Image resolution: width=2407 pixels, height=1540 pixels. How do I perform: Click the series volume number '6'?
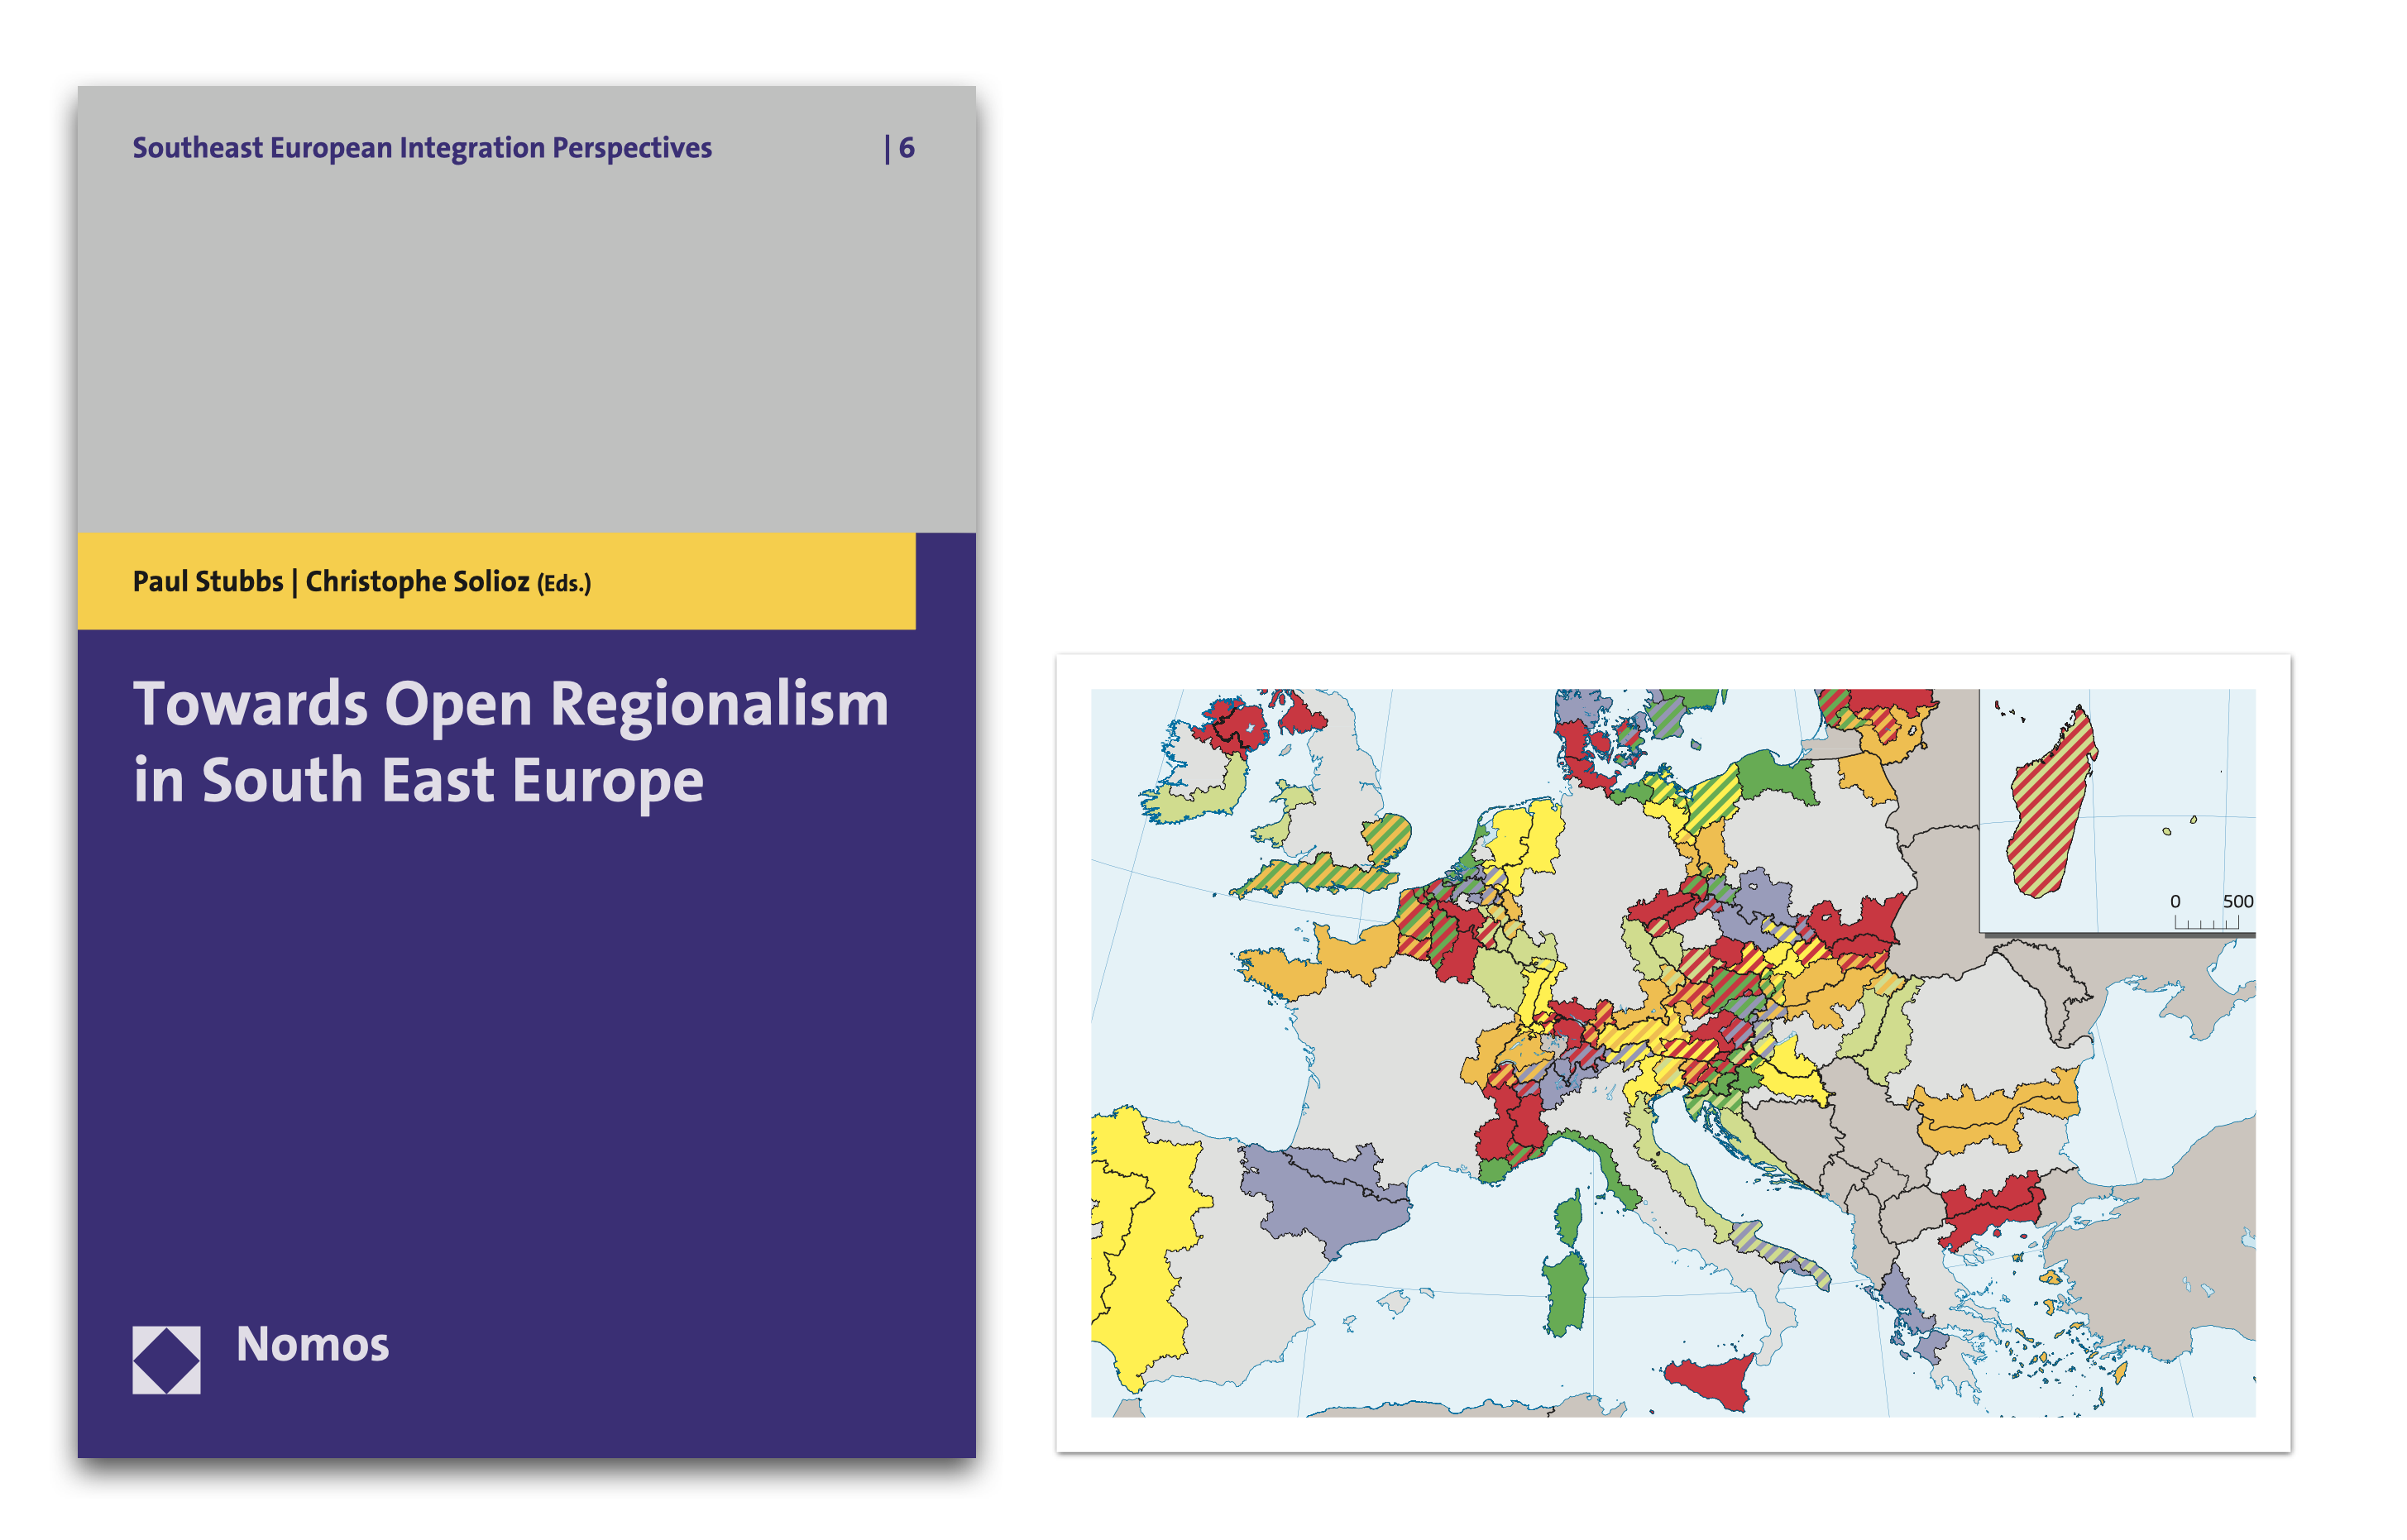[907, 148]
